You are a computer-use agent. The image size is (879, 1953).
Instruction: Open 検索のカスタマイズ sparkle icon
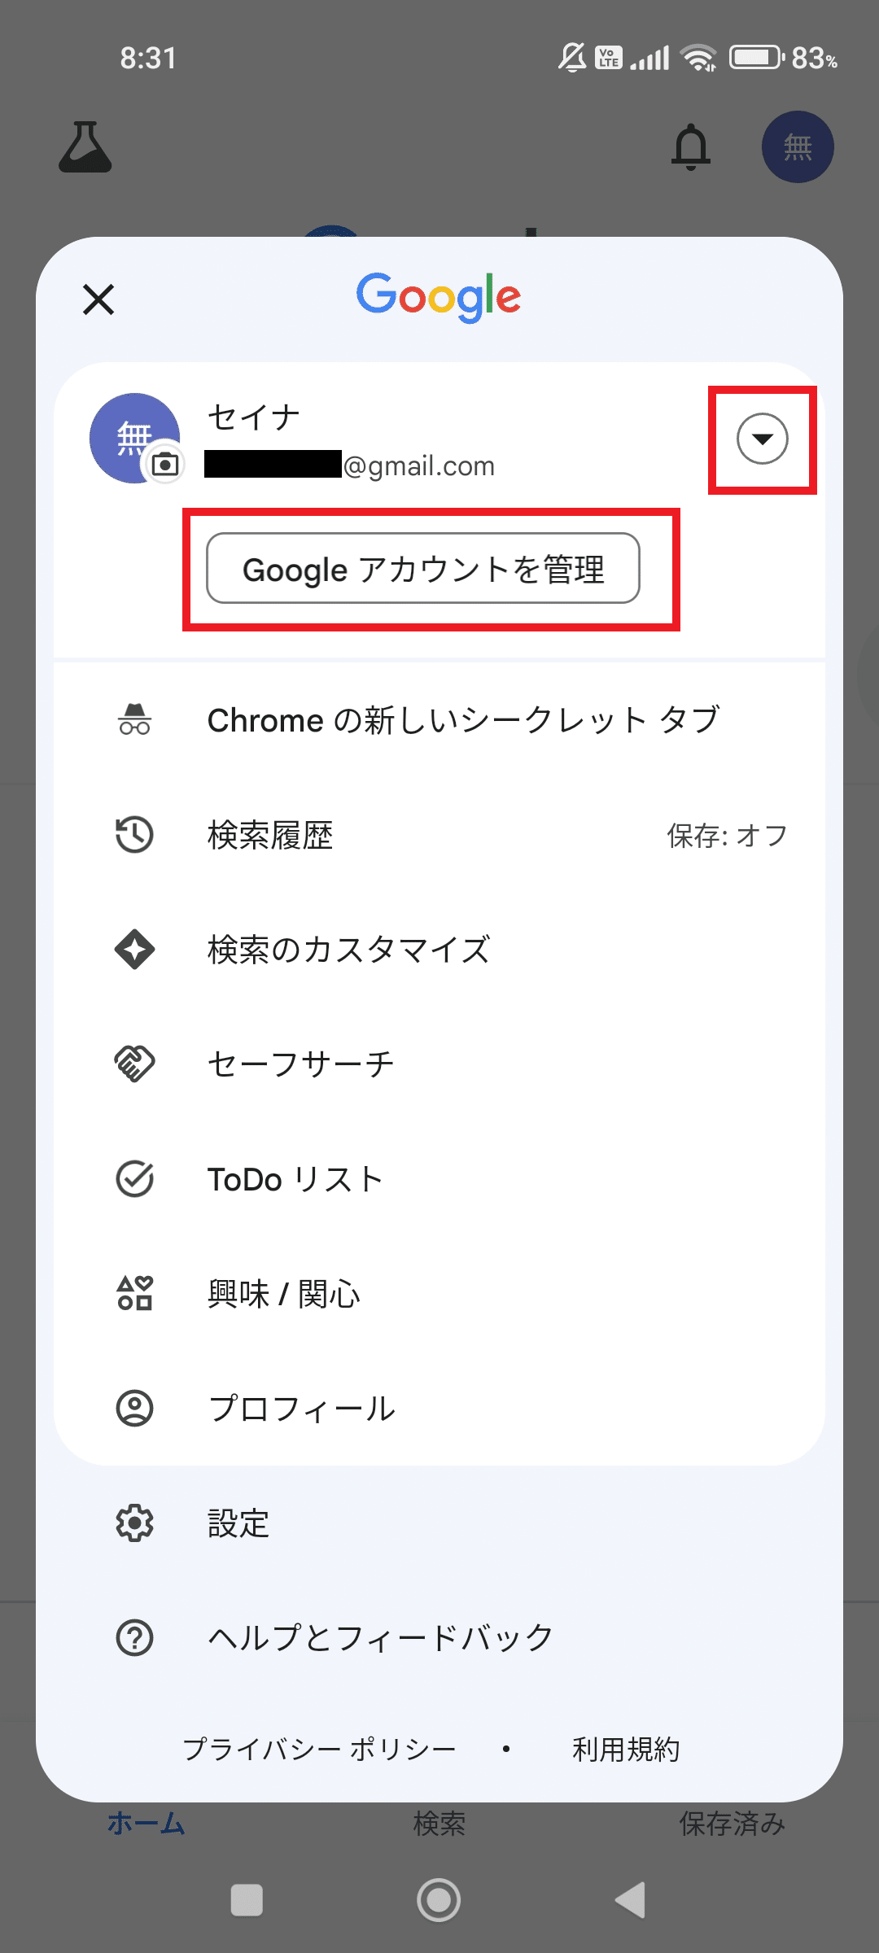click(x=135, y=950)
